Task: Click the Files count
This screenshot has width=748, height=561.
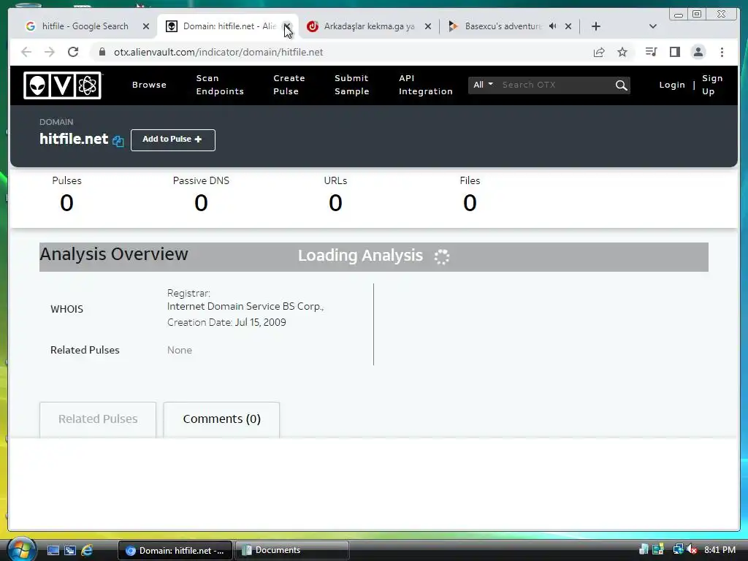Action: [470, 203]
